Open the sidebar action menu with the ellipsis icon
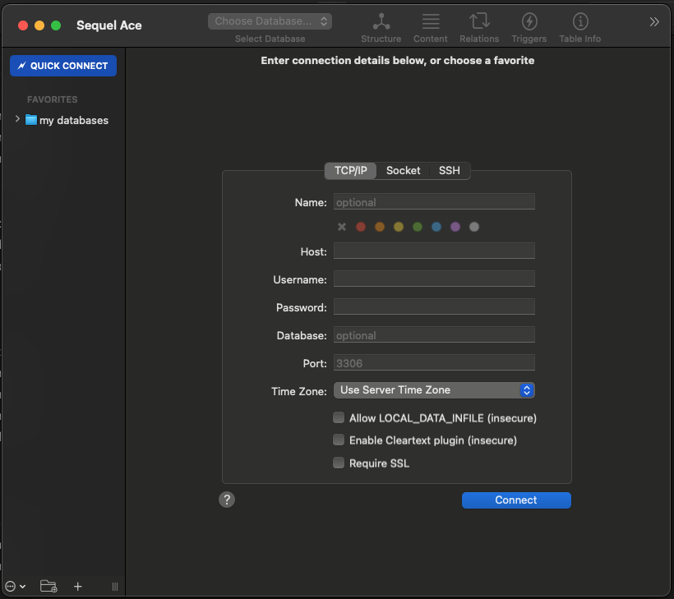 [16, 587]
